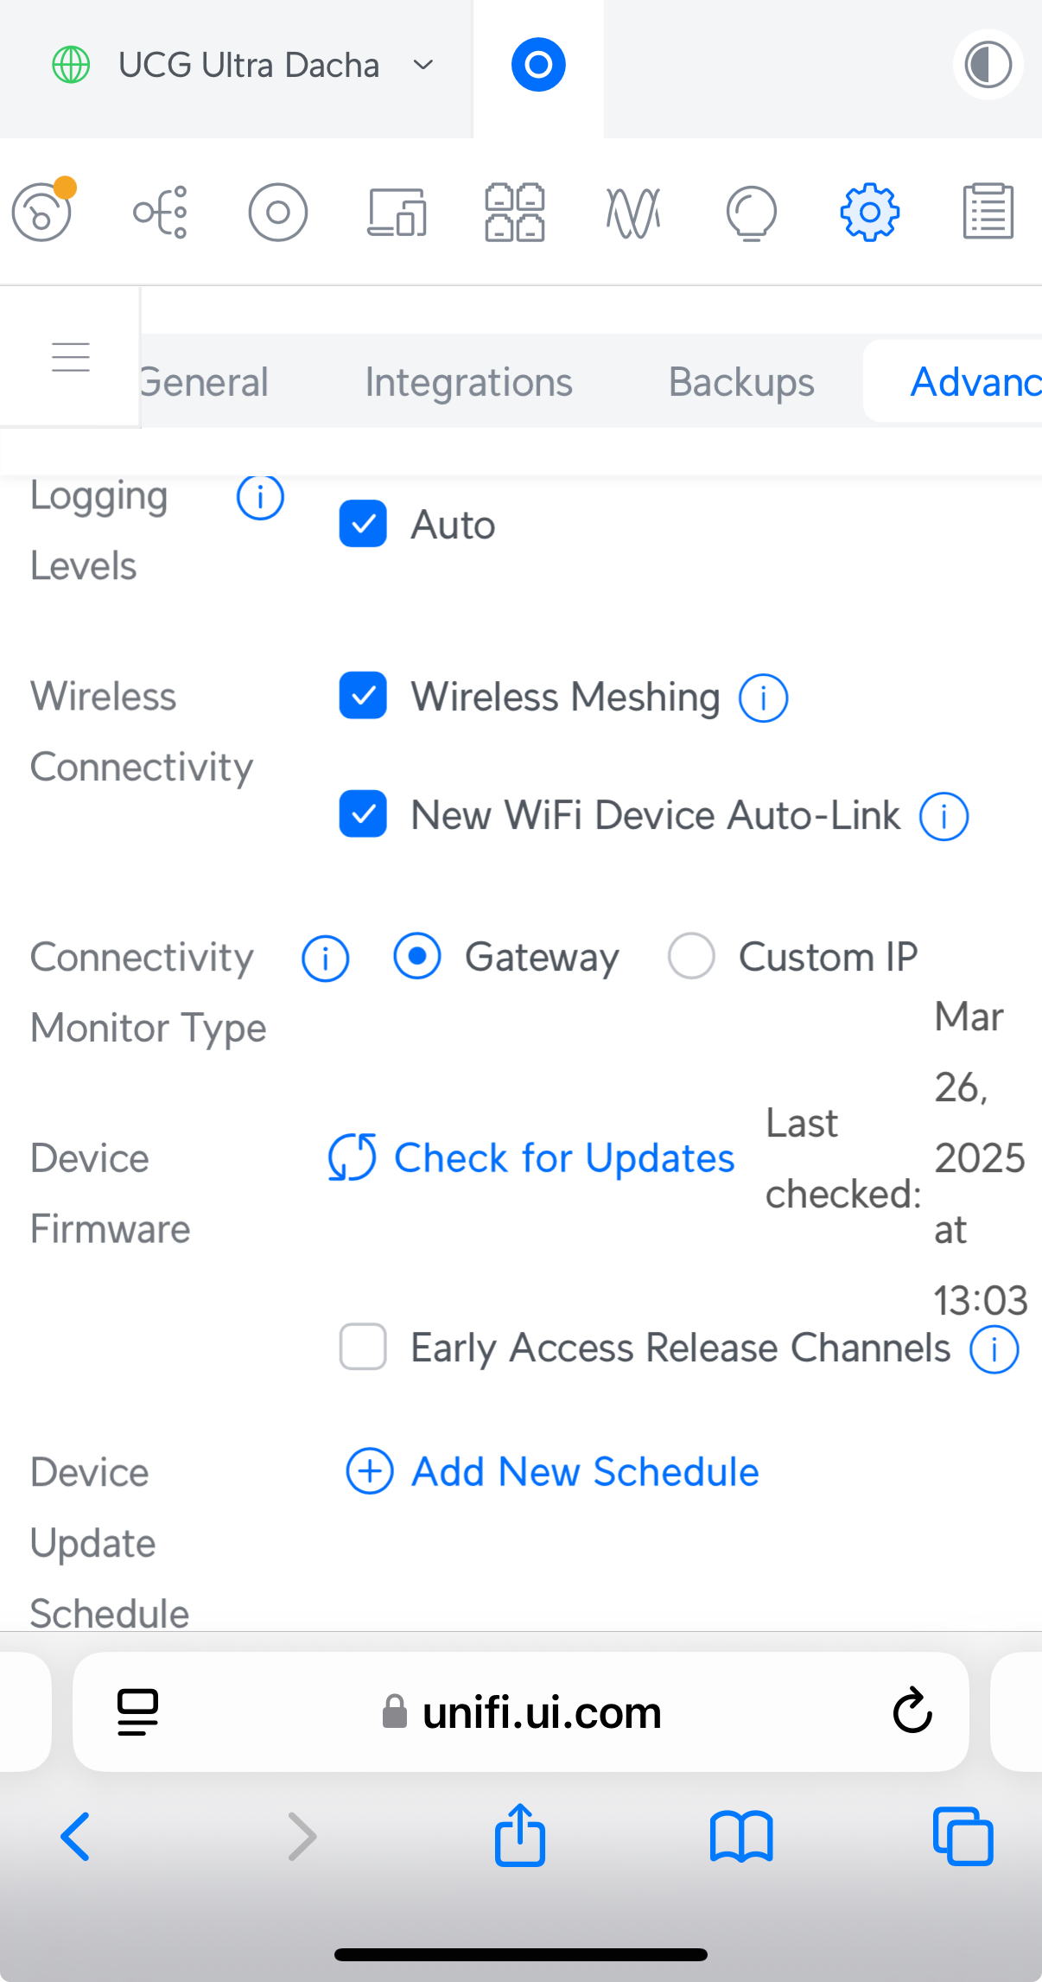Disable the Wireless Meshing checkbox
The width and height of the screenshot is (1042, 1982).
point(363,696)
